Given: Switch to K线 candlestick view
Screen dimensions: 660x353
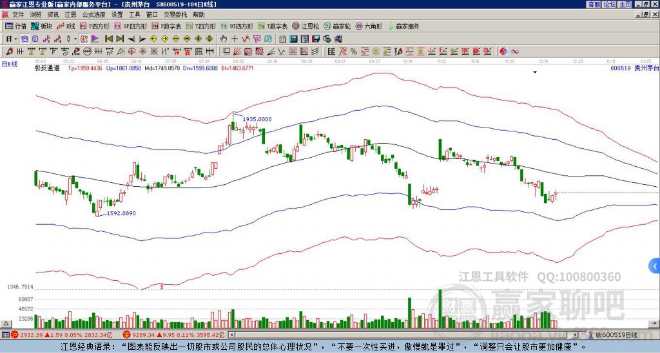Looking at the screenshot, I should coord(66,26).
